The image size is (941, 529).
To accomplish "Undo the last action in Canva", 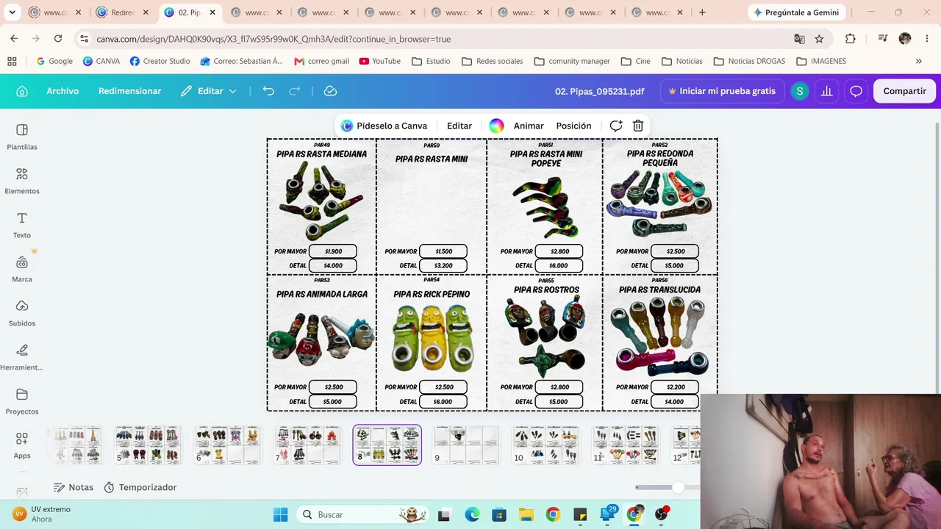I will pos(268,91).
